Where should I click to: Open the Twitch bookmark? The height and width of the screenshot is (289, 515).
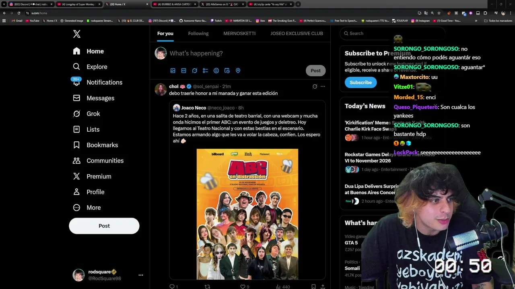(x=216, y=20)
